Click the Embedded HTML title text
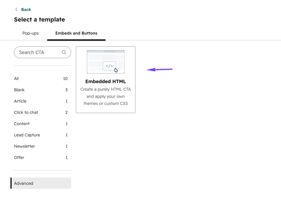 click(x=106, y=81)
